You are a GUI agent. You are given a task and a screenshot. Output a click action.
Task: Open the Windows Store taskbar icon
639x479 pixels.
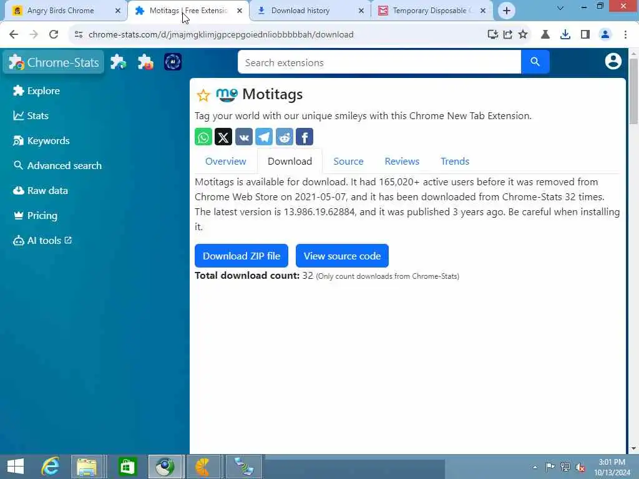pos(127,467)
